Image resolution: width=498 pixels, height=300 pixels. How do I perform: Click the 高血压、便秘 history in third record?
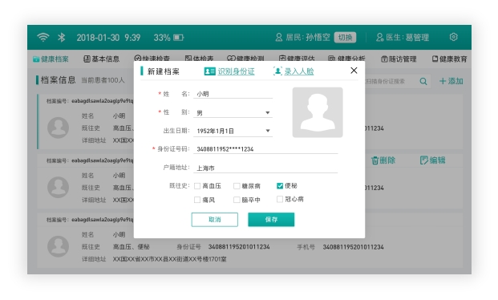[132, 246]
